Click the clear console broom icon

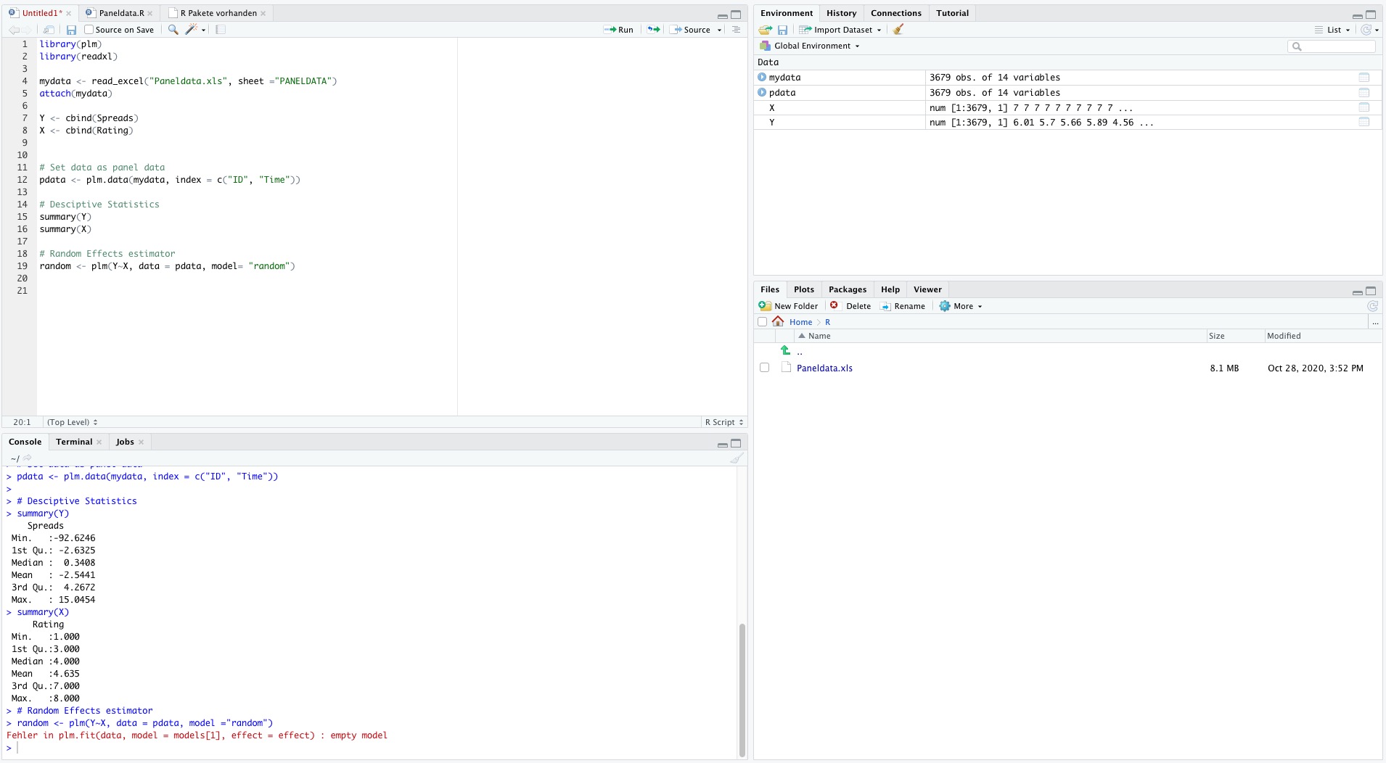point(737,458)
